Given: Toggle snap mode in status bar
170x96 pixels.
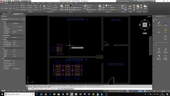Looking at the screenshot, I should coord(124,91).
